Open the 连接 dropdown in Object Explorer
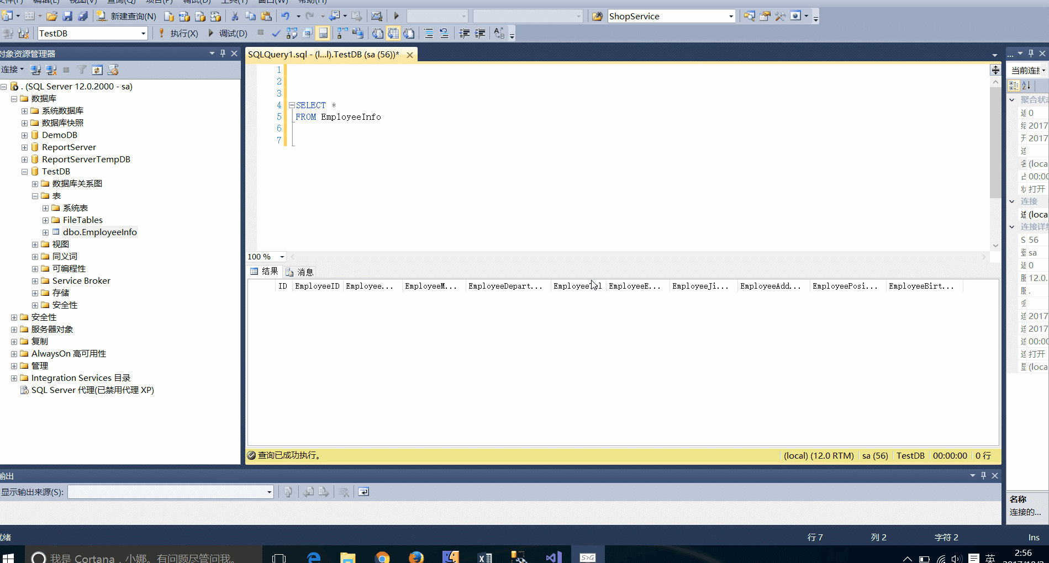Screen dimensions: 1049x563 coord(12,70)
